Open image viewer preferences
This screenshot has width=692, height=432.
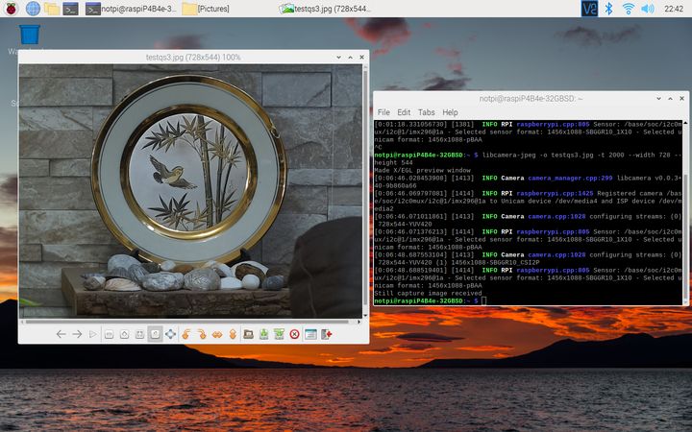click(310, 335)
